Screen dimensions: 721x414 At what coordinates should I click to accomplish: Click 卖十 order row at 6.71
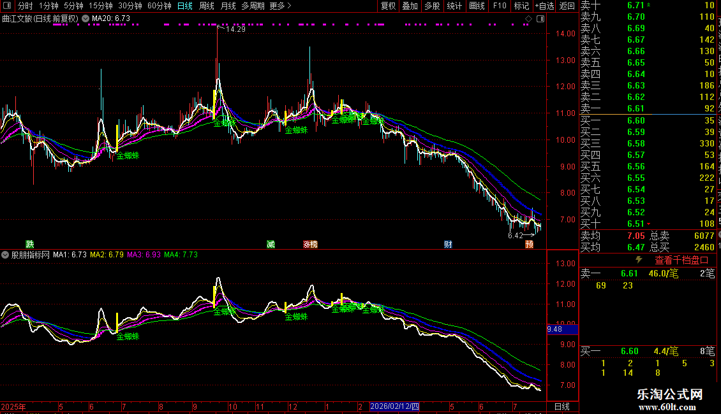coord(648,5)
